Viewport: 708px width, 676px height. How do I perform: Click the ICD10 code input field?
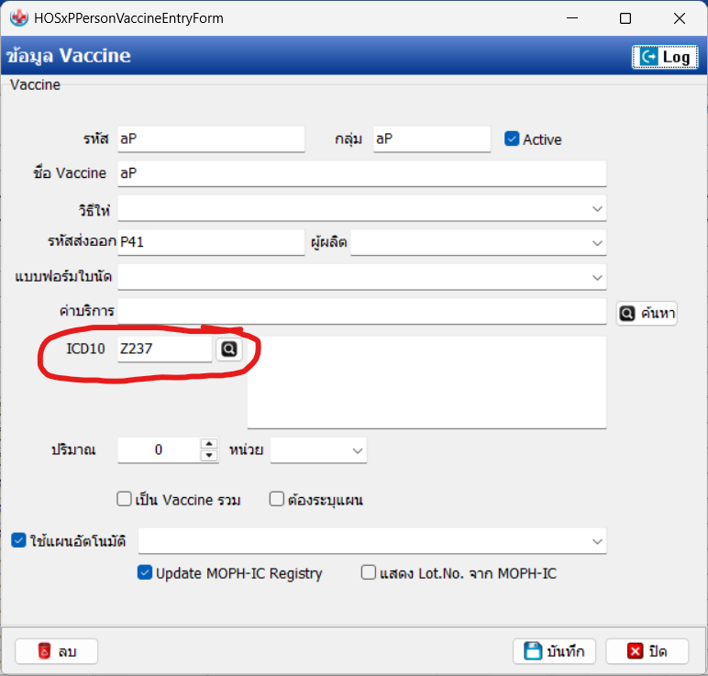coord(164,349)
